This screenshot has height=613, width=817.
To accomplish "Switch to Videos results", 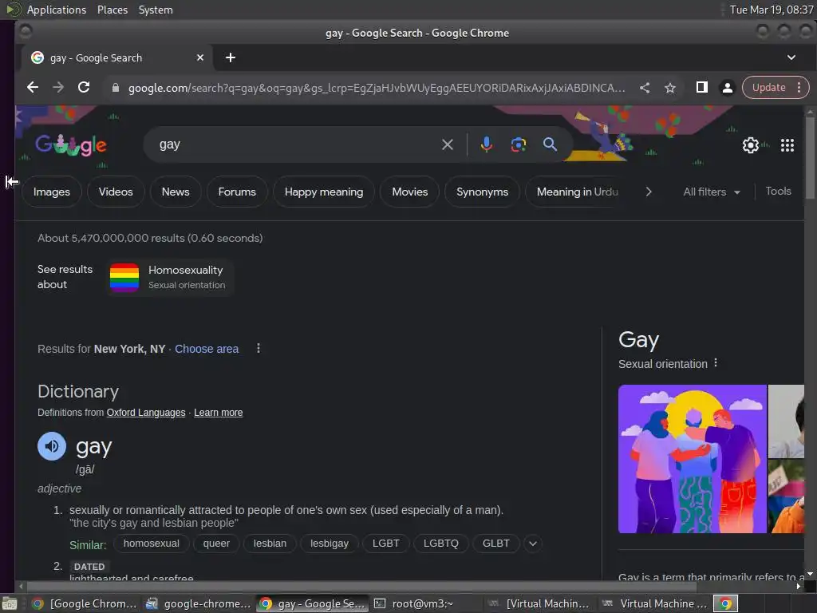I will click(x=116, y=192).
